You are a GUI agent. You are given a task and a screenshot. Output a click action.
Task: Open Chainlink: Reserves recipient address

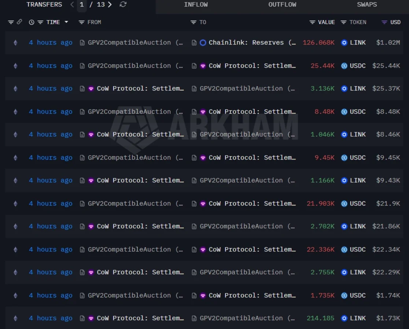pos(252,43)
